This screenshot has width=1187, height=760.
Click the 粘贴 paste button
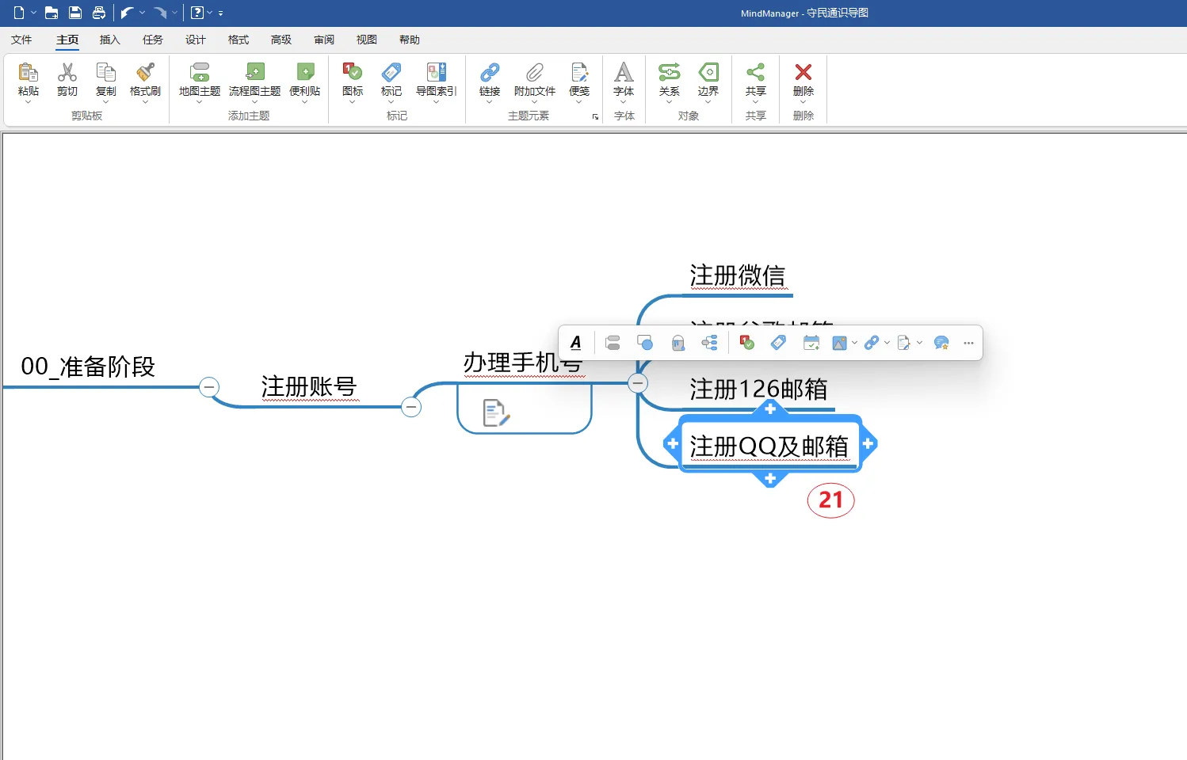29,82
